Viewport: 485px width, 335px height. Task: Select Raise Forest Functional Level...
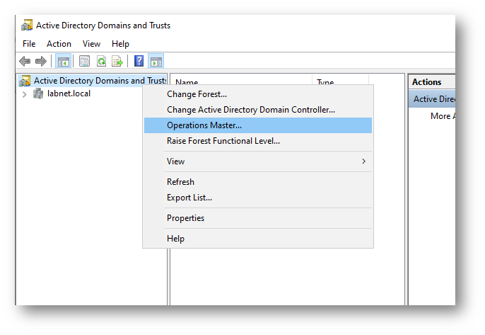258,141
